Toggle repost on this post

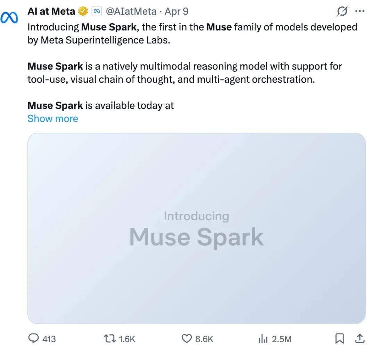109,338
